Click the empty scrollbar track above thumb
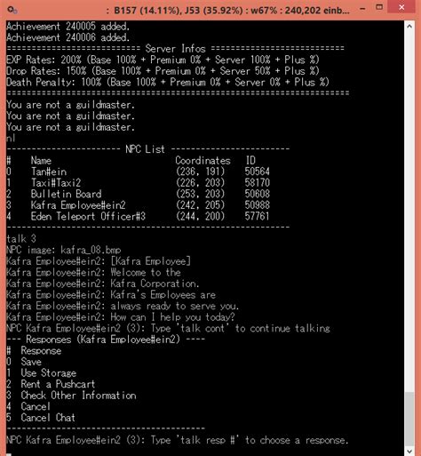Screen dimensions: 421x456 (x=409, y=212)
